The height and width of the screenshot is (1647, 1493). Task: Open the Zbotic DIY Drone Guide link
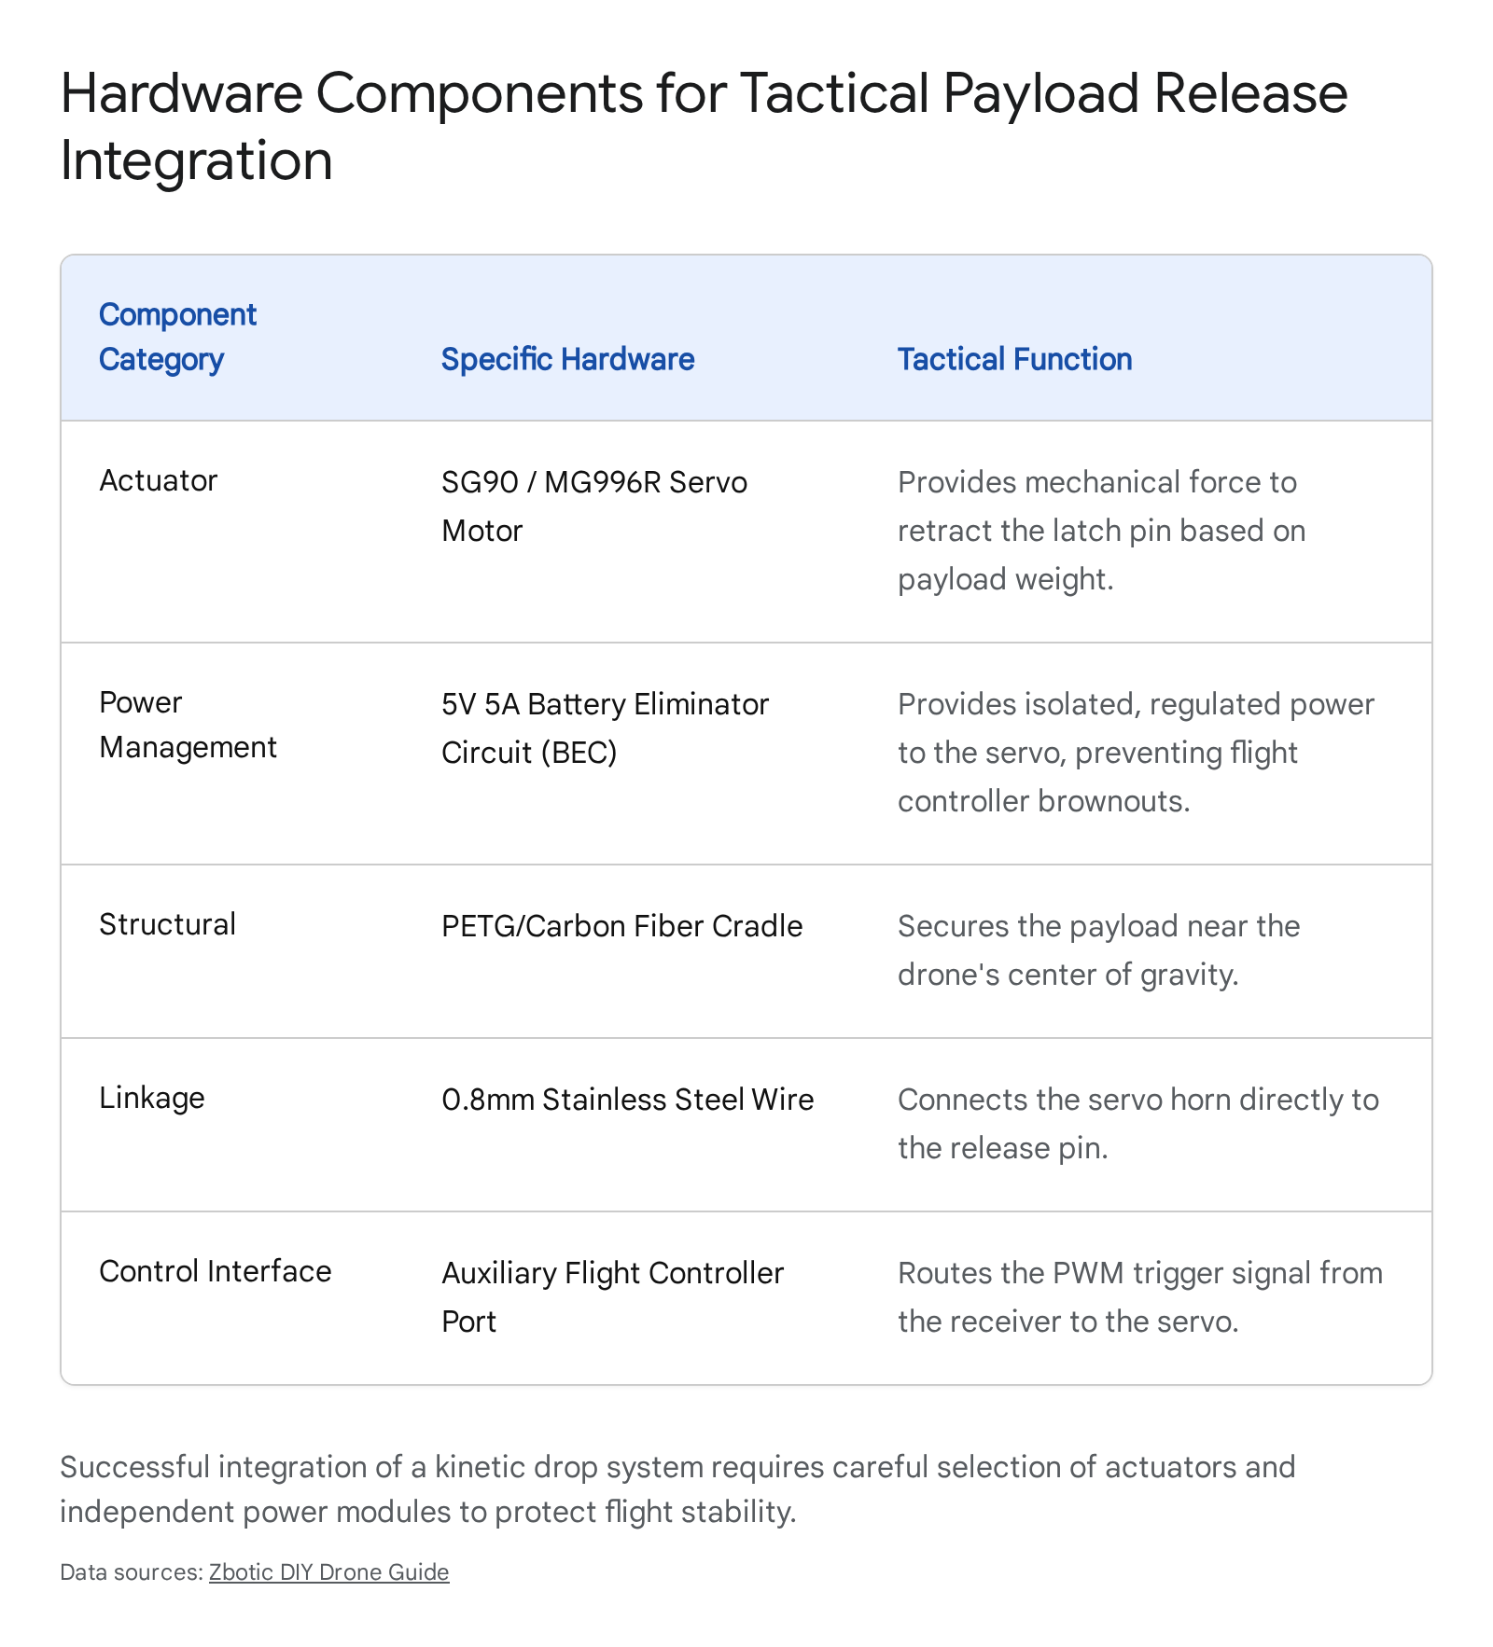(x=328, y=1571)
